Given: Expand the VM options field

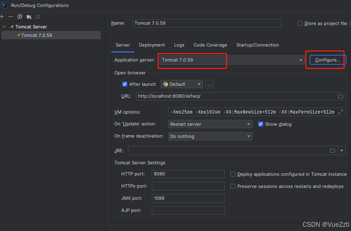Looking at the screenshot, I should (341, 112).
